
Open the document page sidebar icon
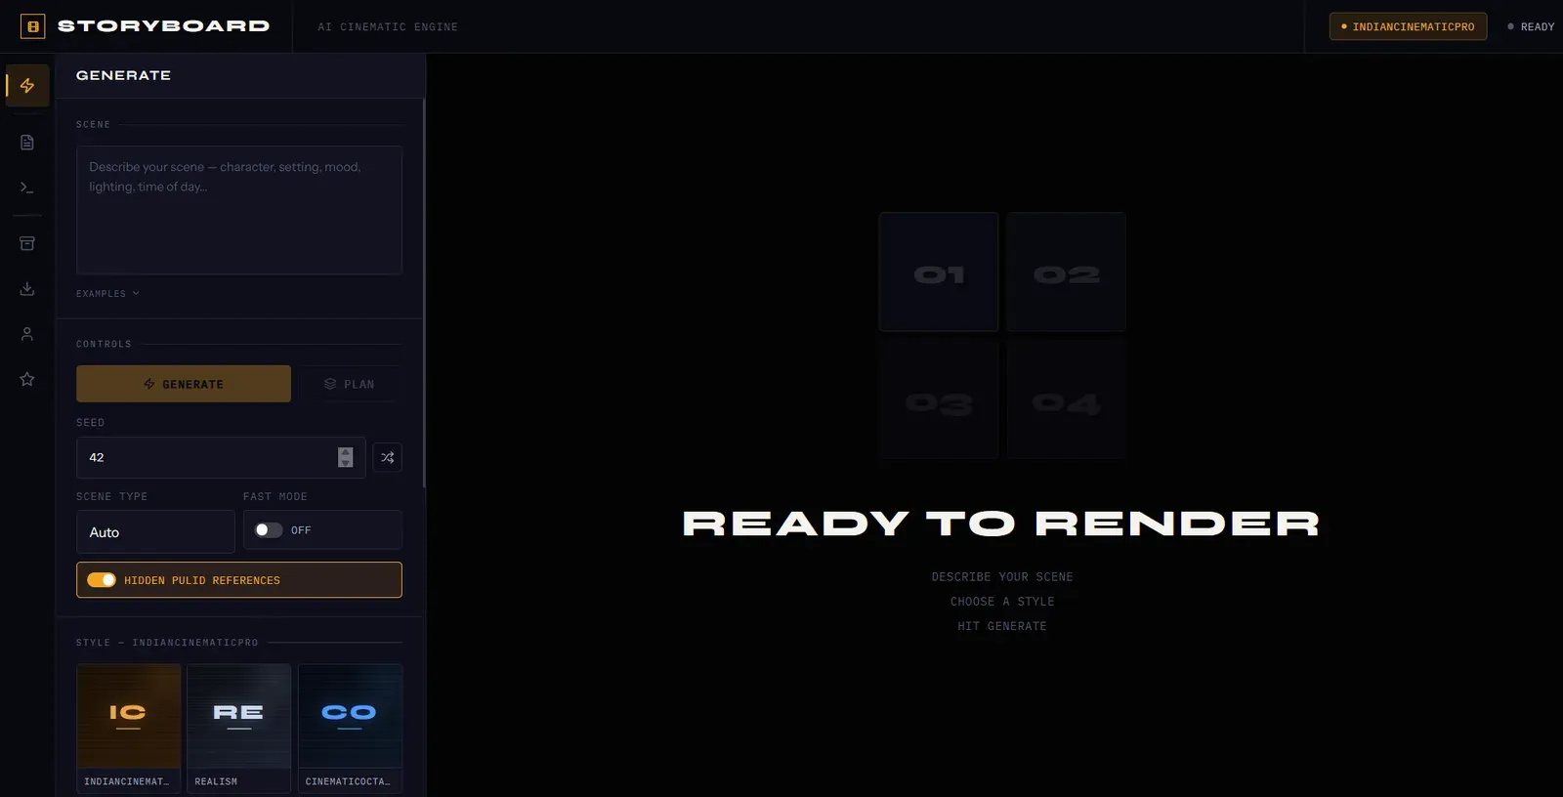(27, 143)
